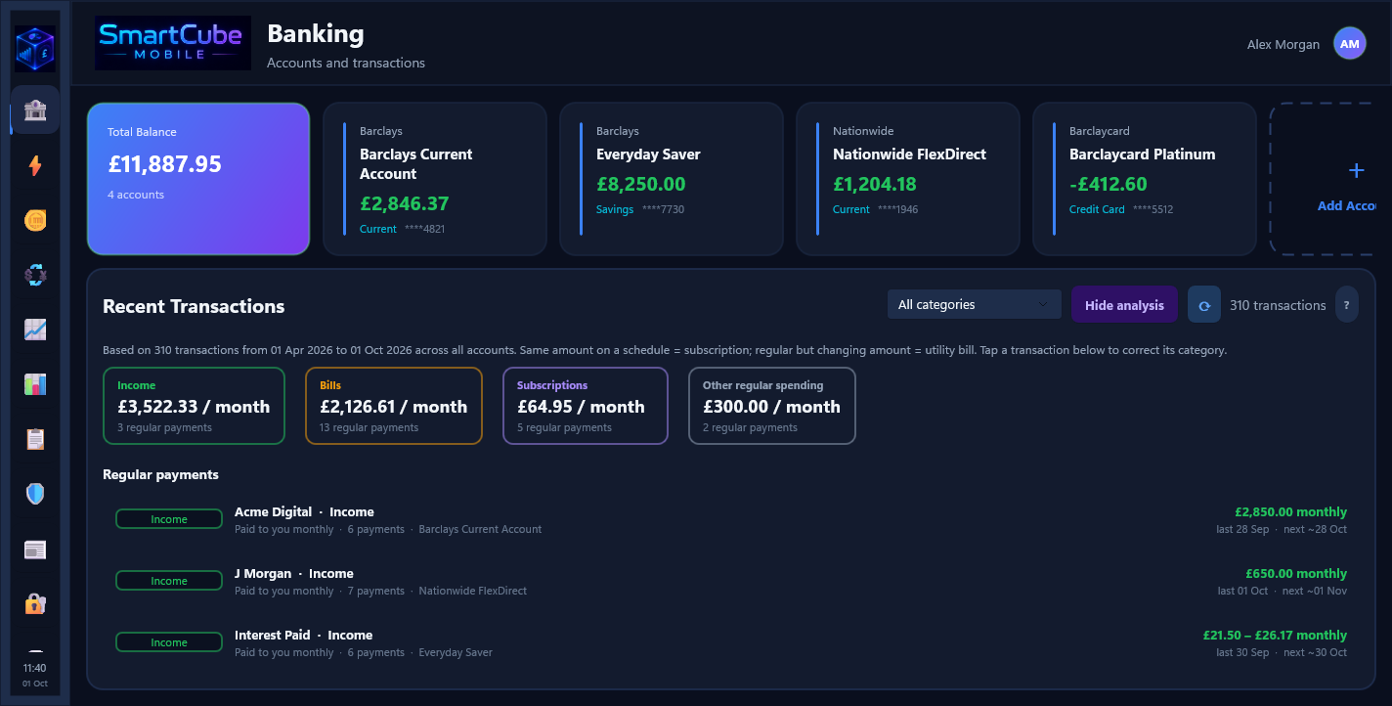Open the Everyday Saver account card
The image size is (1392, 706).
click(672, 179)
